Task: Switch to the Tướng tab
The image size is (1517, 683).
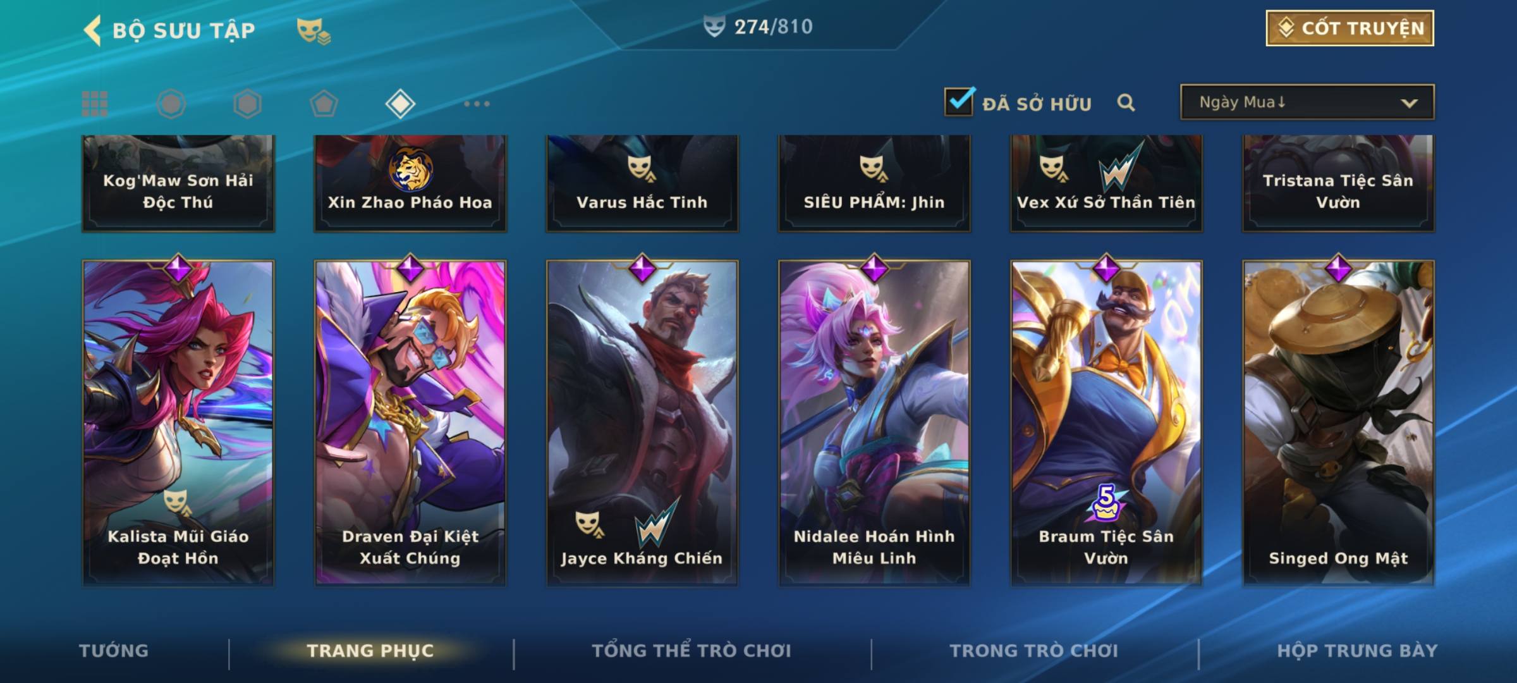Action: [114, 651]
